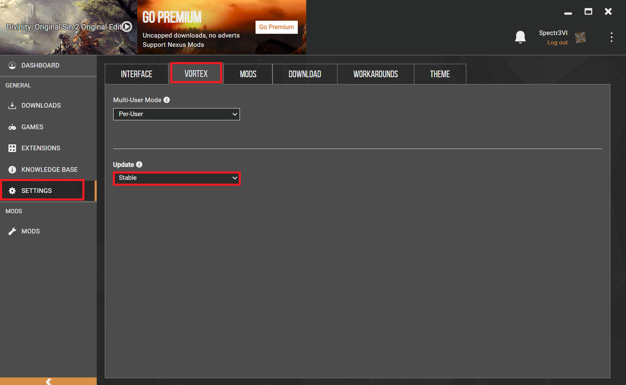Viewport: 626px width, 385px height.
Task: Click the Multi-User Mode info icon
Action: pyautogui.click(x=167, y=100)
